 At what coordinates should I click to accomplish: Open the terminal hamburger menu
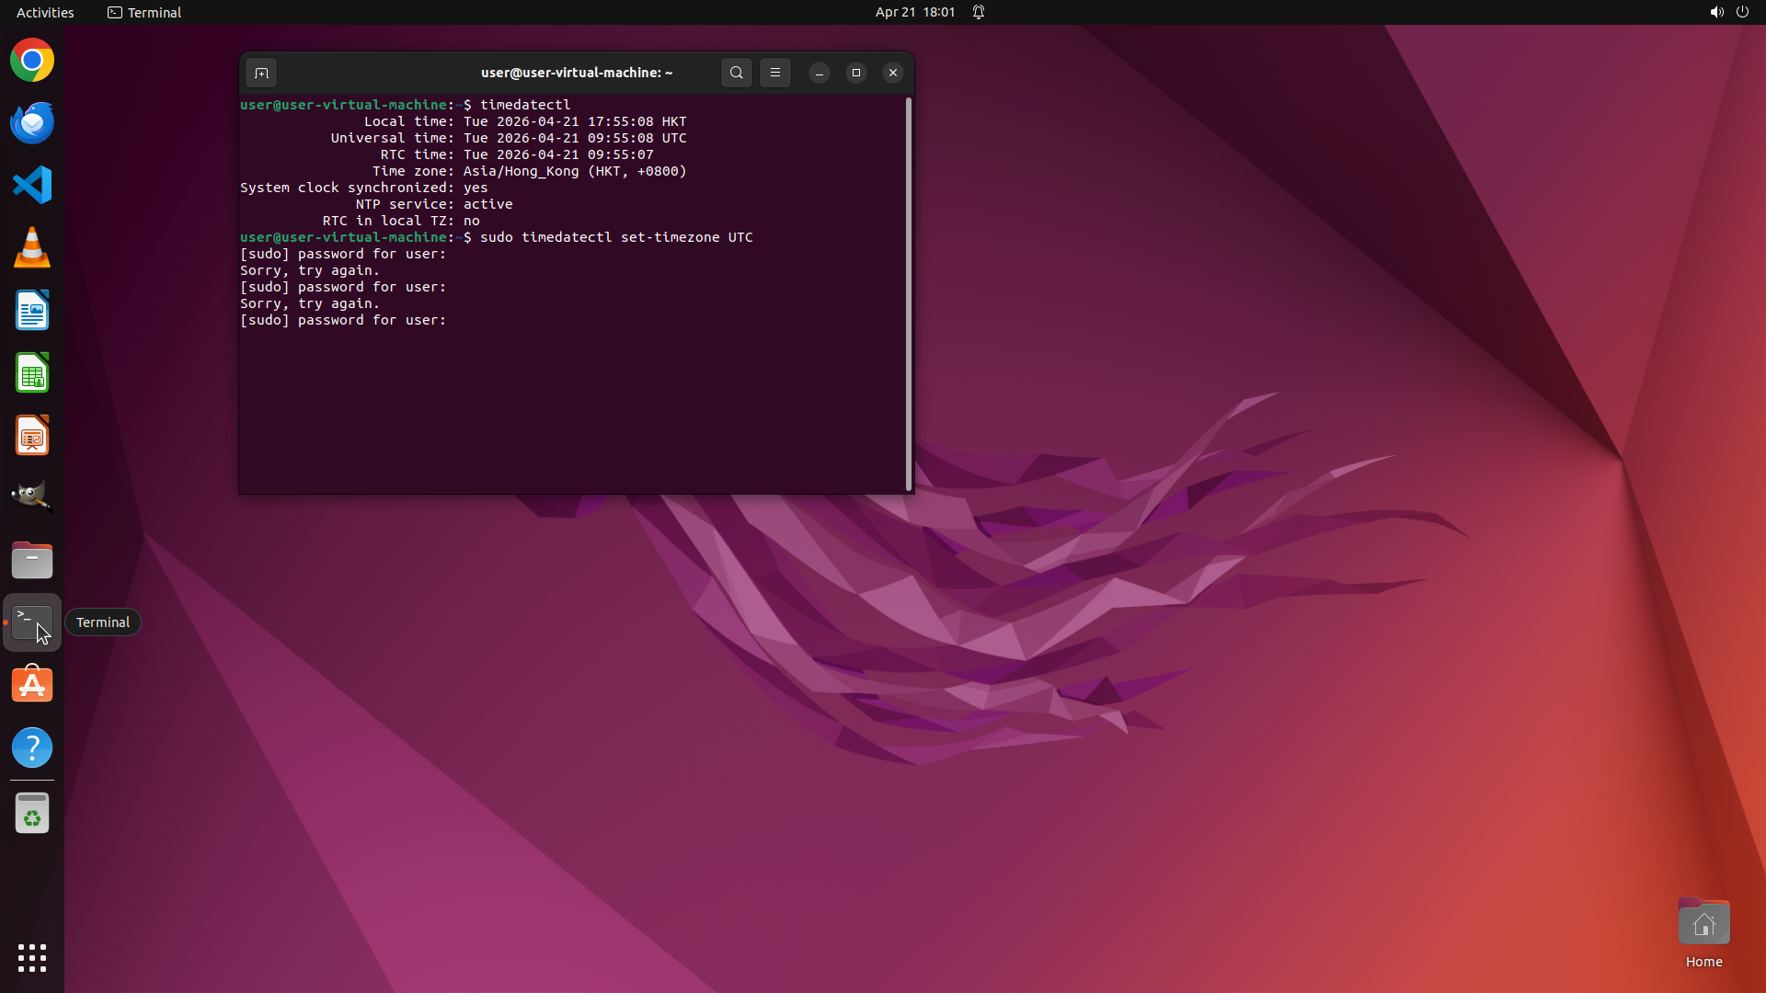(775, 73)
